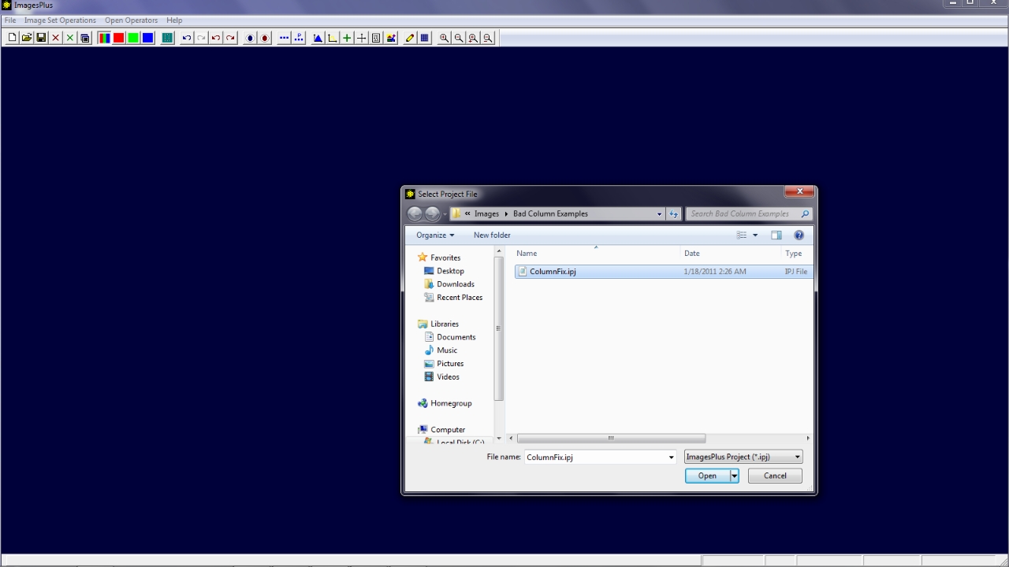Click the floppy disk save icon

click(41, 38)
